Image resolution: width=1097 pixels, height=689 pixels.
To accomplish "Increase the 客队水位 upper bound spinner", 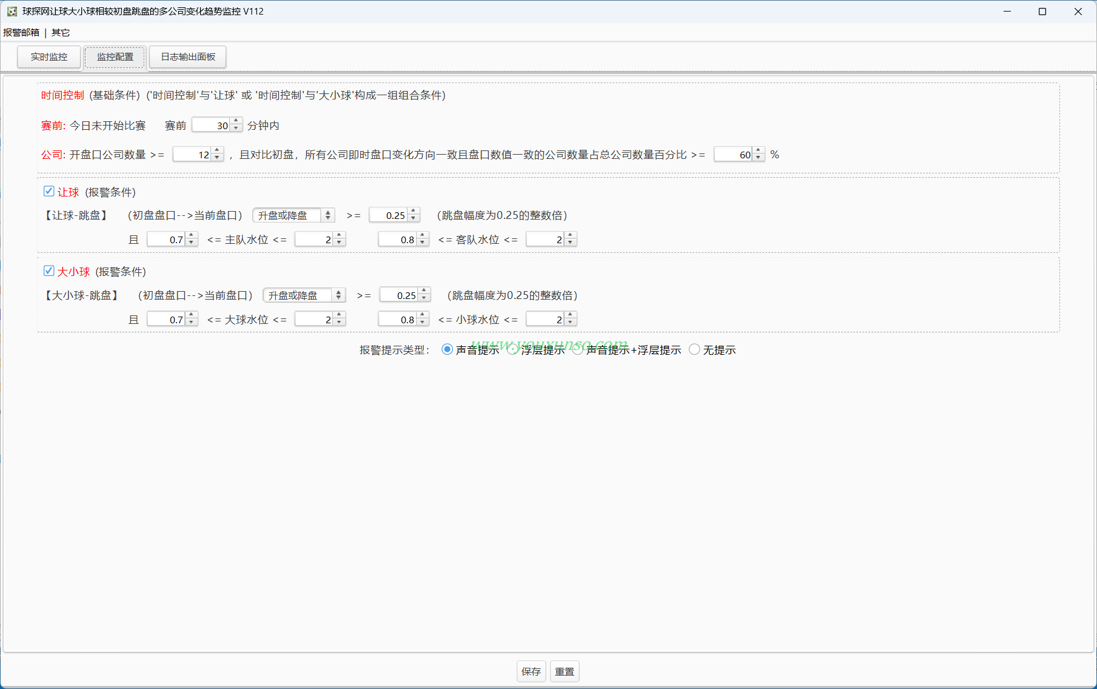I will pyautogui.click(x=570, y=235).
